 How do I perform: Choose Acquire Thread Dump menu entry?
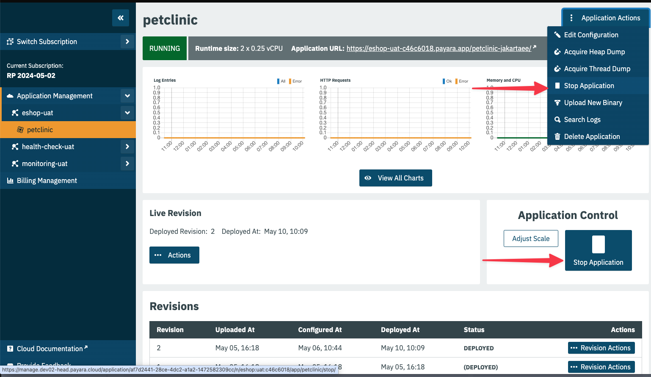[597, 69]
